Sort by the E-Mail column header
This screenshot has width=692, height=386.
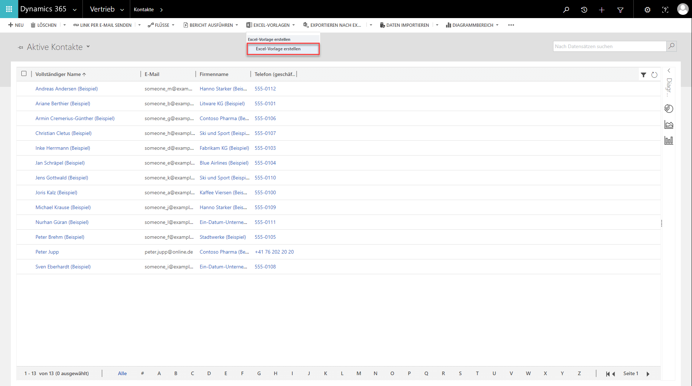click(x=152, y=74)
